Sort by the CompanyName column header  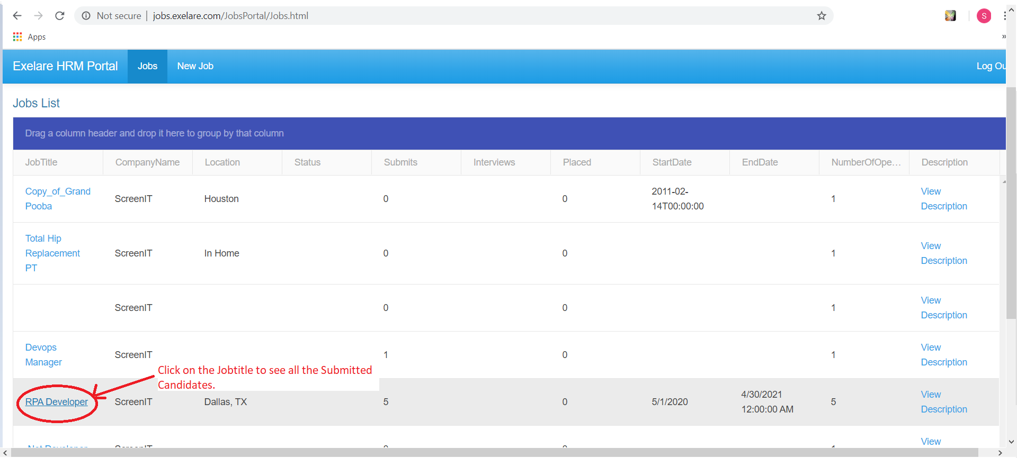pyautogui.click(x=147, y=162)
